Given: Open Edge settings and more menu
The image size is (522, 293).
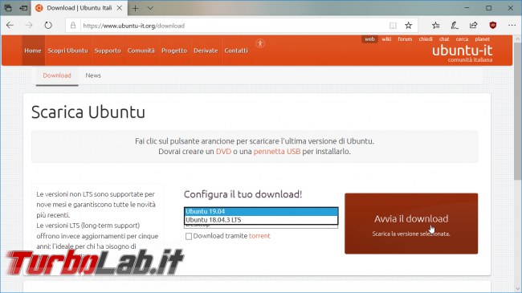Looking at the screenshot, I should (x=512, y=26).
